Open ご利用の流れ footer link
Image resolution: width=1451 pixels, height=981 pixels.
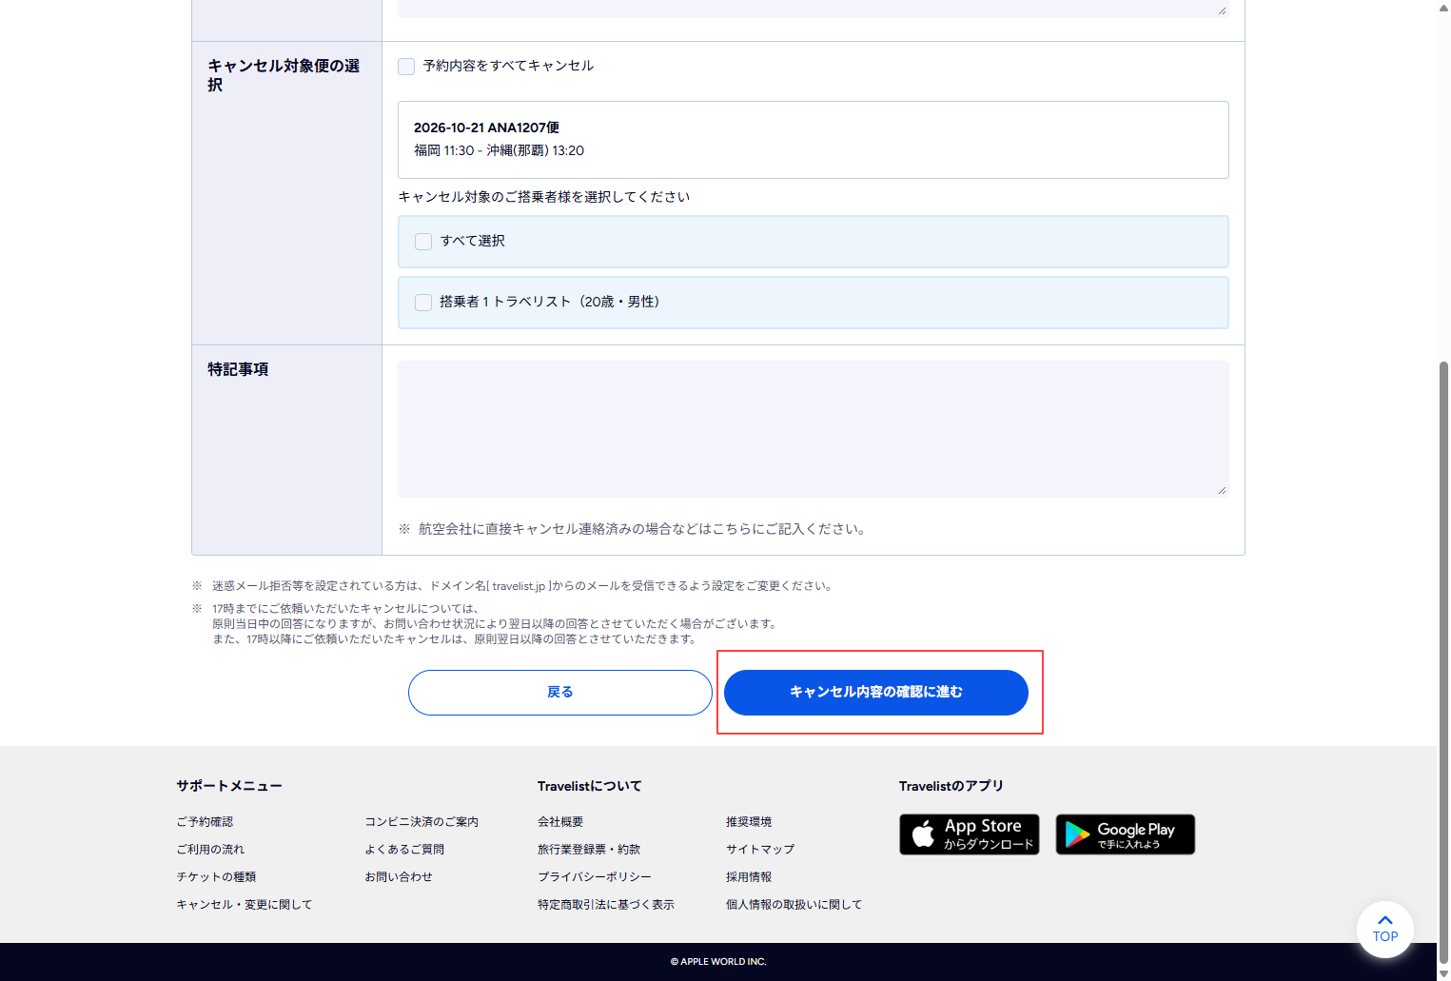point(210,850)
